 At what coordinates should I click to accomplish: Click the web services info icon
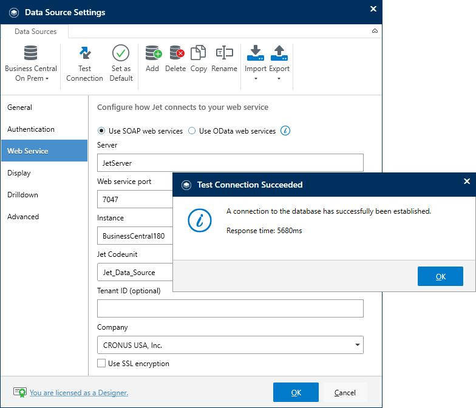(x=285, y=131)
